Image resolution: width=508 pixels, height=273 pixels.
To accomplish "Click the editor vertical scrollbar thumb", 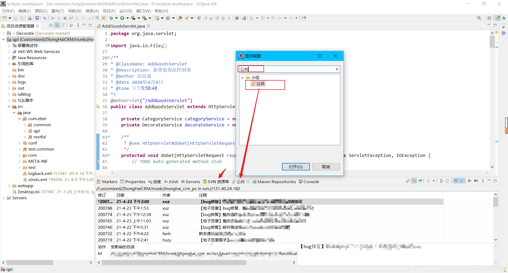I will tap(492, 42).
